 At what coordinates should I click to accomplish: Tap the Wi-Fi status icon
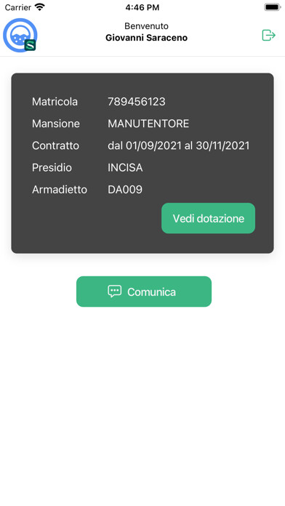(x=40, y=7)
